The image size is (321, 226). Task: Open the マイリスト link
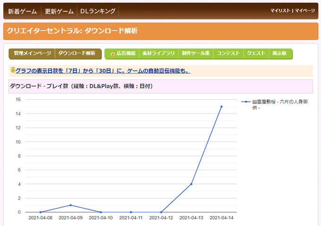click(280, 10)
